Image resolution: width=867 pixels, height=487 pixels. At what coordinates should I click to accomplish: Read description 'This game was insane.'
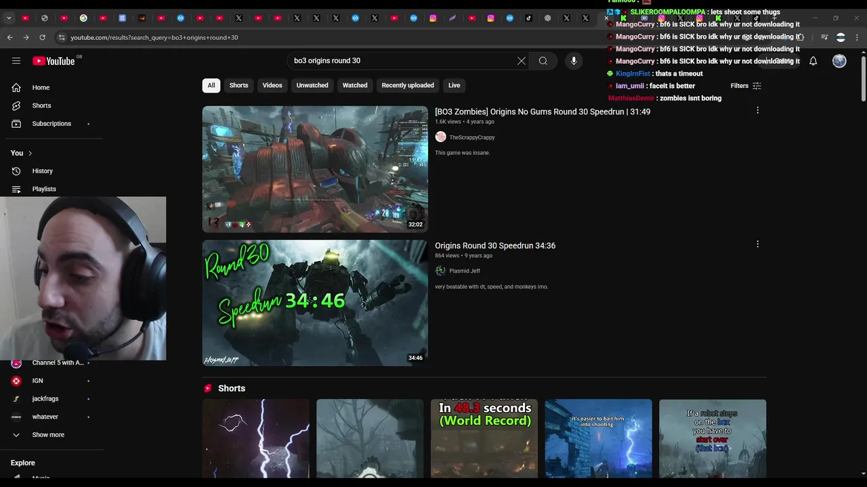[463, 153]
